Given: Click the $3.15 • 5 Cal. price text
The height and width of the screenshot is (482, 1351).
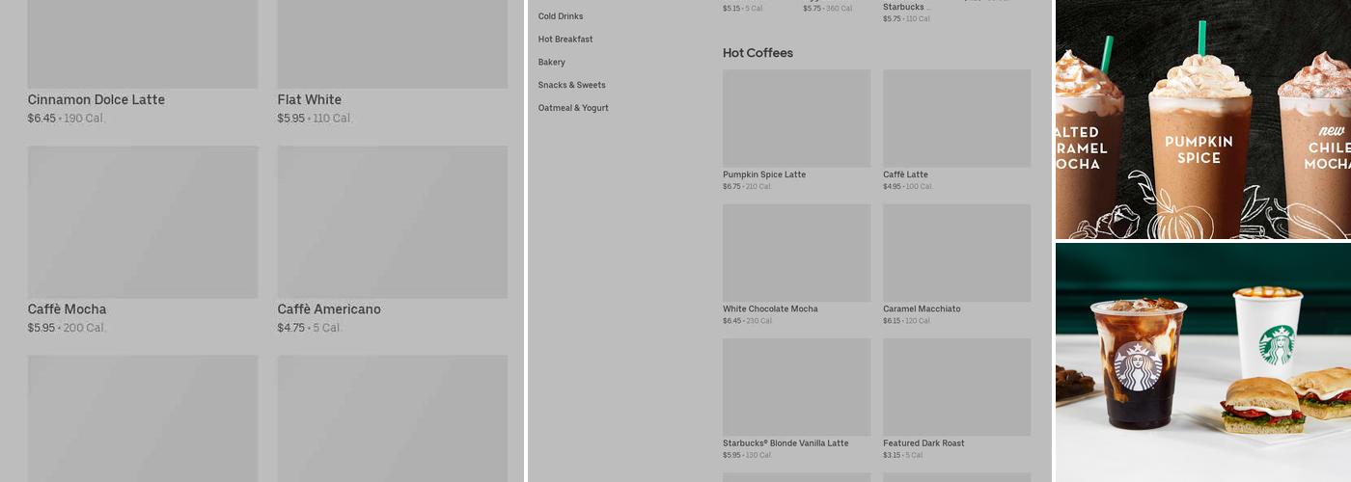Looking at the screenshot, I should [903, 455].
